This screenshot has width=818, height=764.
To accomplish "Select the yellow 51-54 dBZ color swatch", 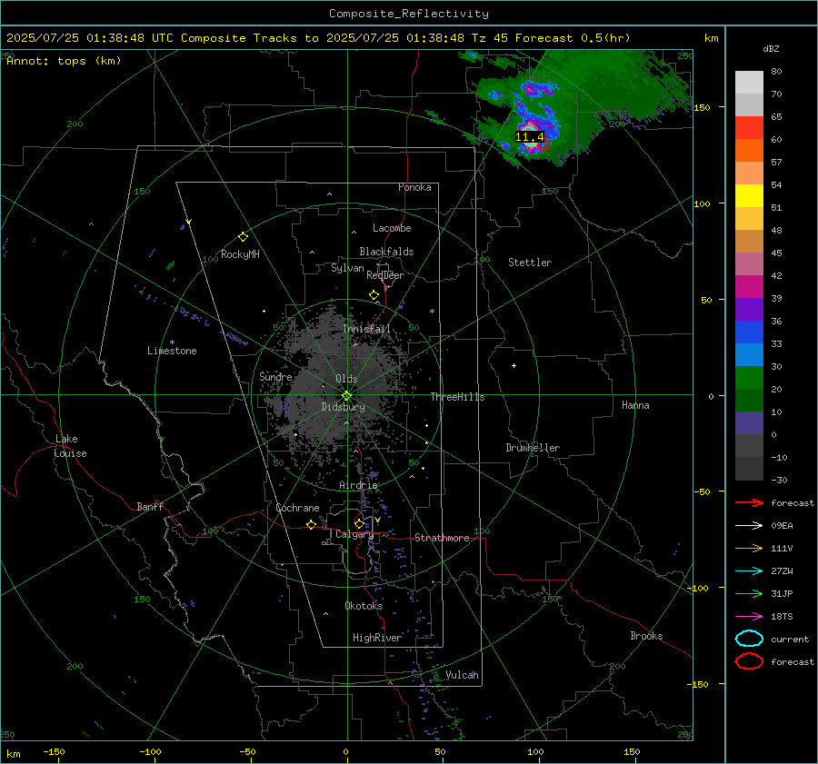I will 749,195.
